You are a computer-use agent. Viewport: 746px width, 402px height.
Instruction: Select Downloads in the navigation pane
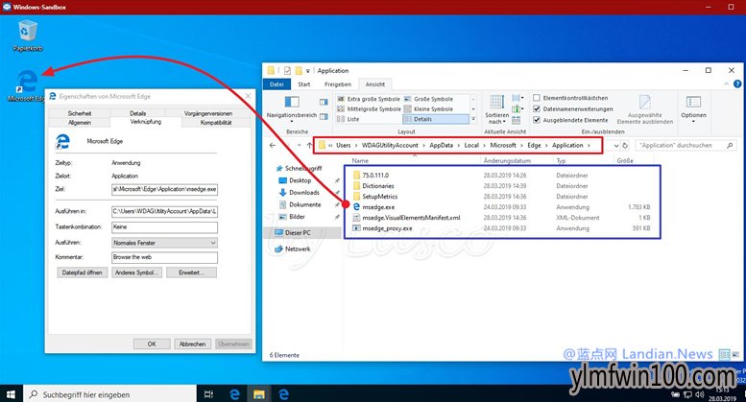(x=304, y=193)
